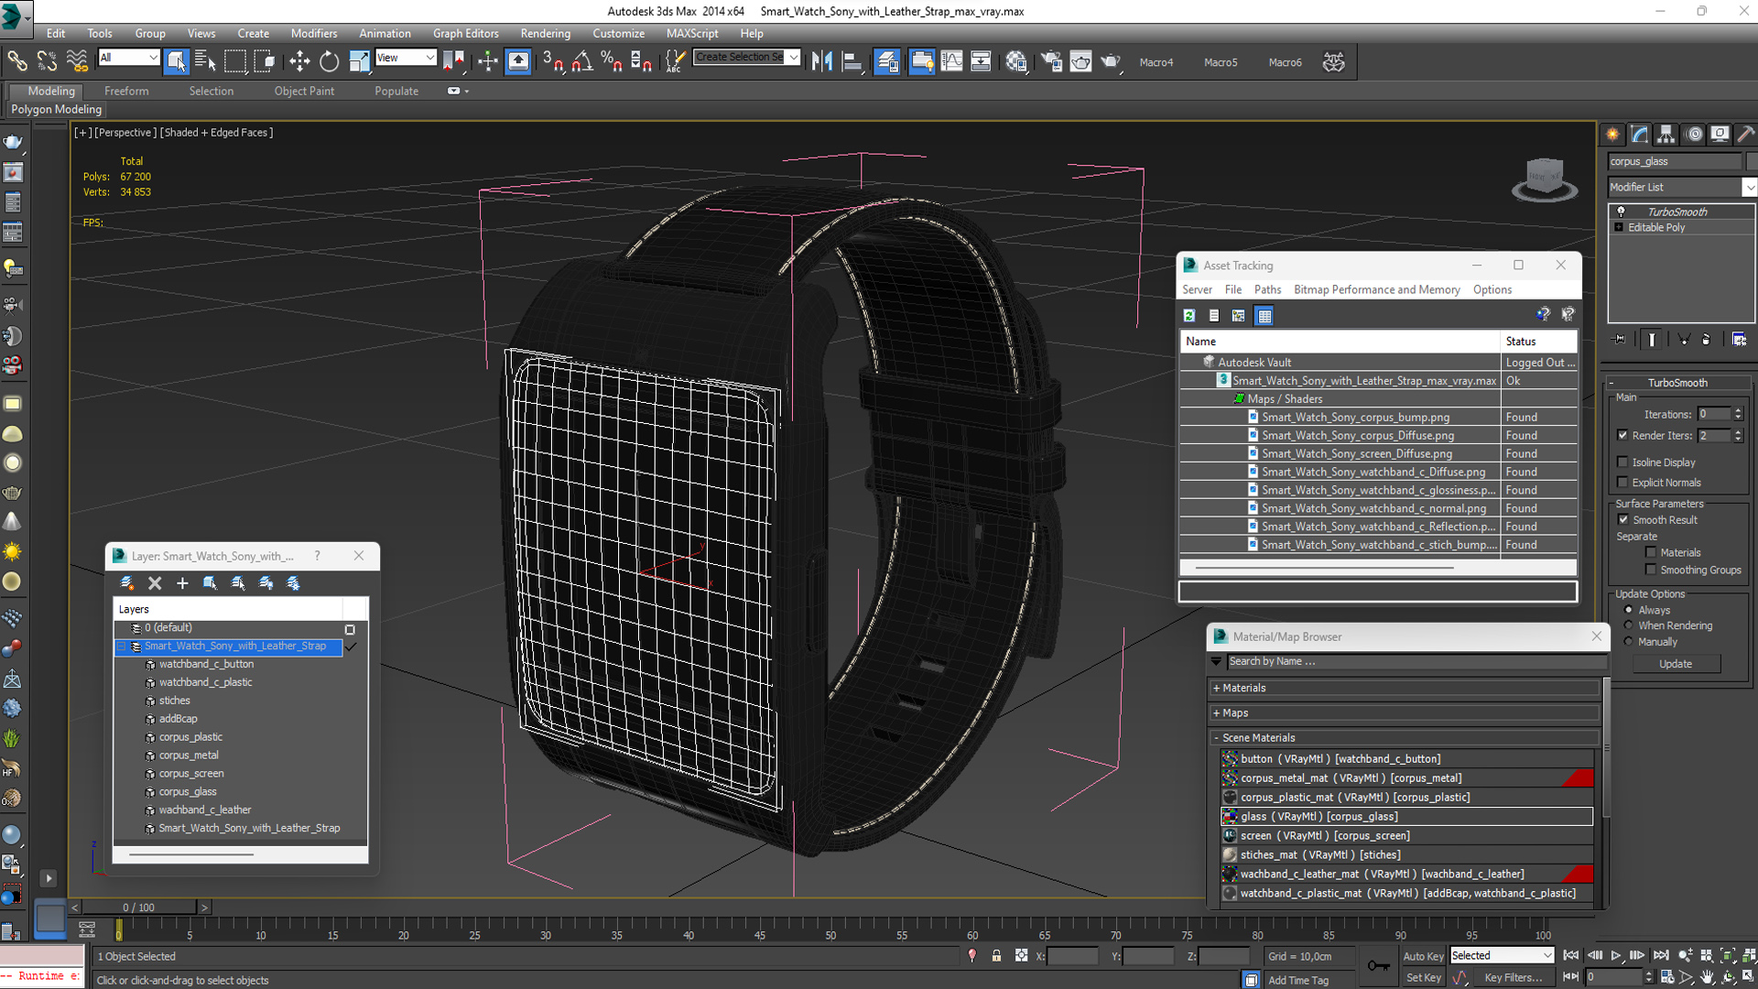This screenshot has height=989, width=1758.
Task: Open the key mode Selected dropdown
Action: pos(1502,955)
